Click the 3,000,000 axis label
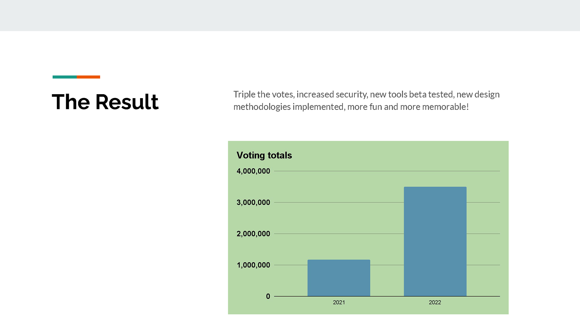 253,203
